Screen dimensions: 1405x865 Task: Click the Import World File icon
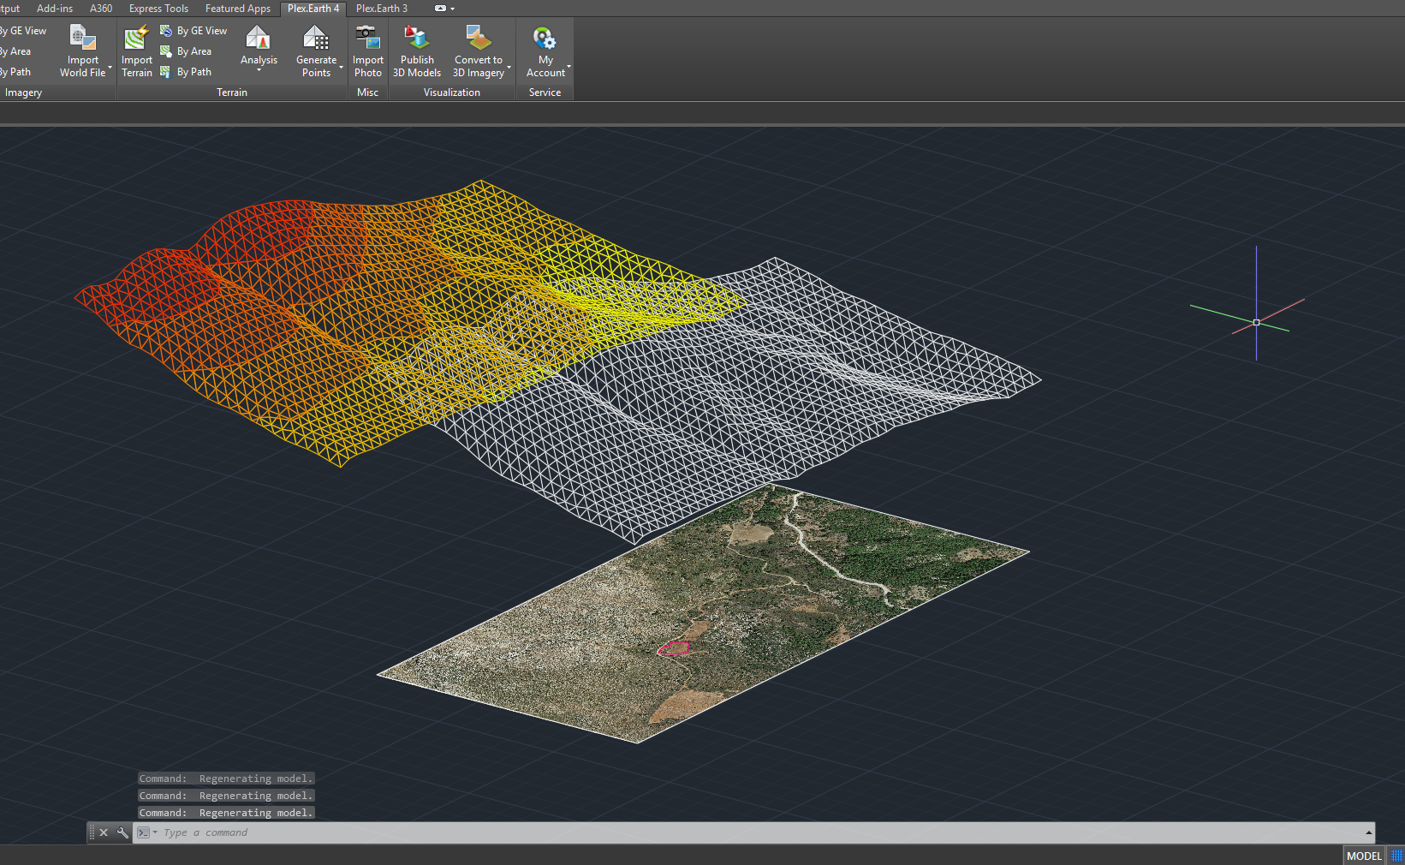[x=83, y=39]
